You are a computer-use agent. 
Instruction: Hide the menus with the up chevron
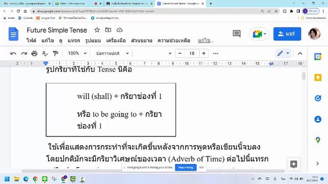[x=300, y=54]
